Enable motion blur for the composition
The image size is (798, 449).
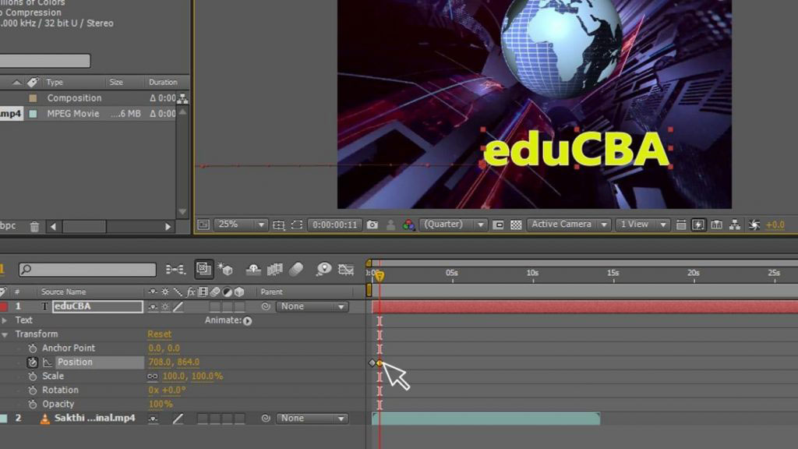[x=298, y=269]
